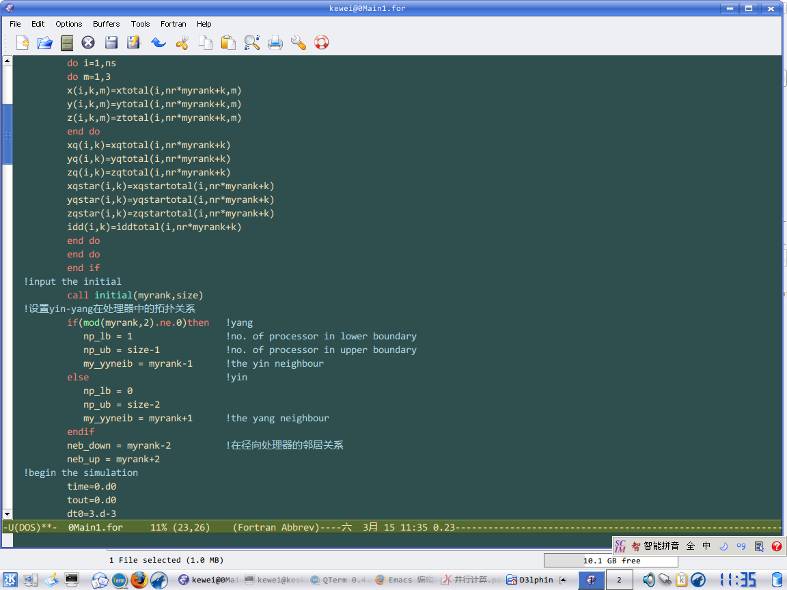
Task: Click the '1 File selected (1.0 MB)' status text
Action: point(166,561)
